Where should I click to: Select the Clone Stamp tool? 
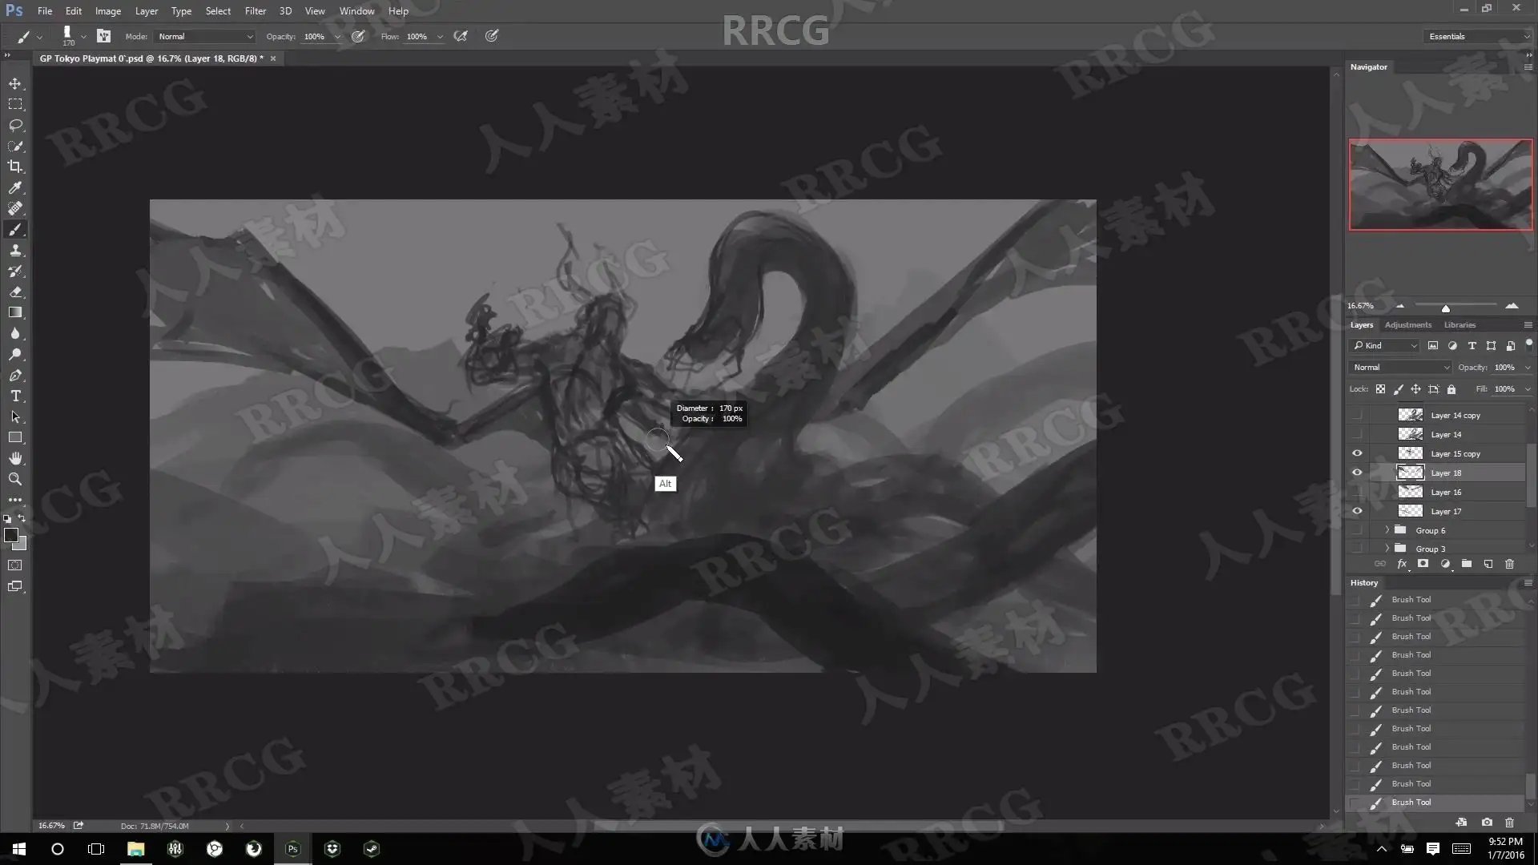[x=15, y=250]
